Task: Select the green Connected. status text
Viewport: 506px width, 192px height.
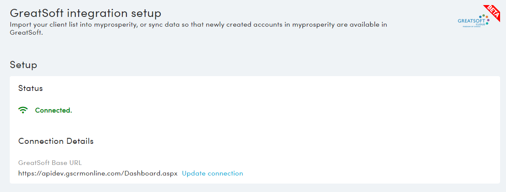Action: [x=54, y=110]
